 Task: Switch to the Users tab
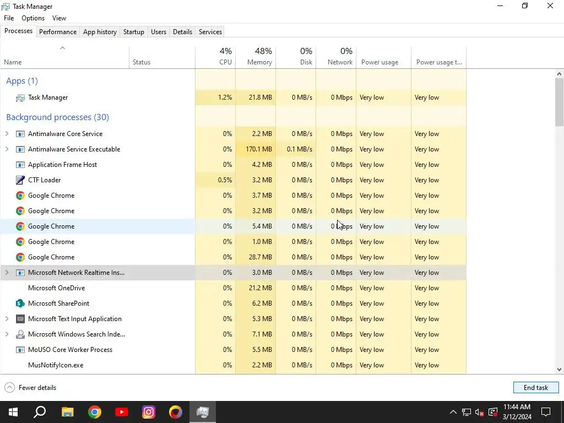[x=159, y=31]
